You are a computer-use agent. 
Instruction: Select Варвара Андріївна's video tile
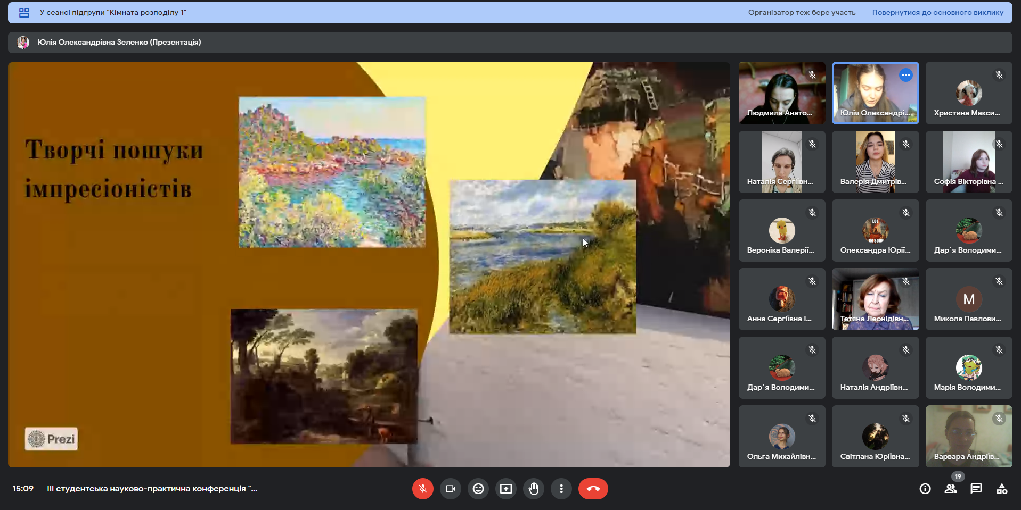(x=968, y=436)
